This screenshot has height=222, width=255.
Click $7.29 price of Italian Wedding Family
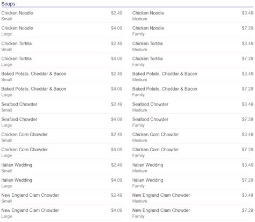coord(247,180)
